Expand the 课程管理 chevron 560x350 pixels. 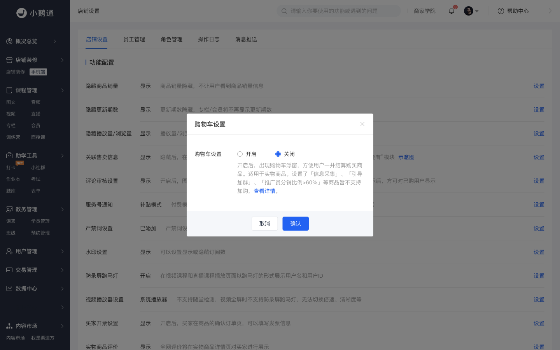point(62,90)
